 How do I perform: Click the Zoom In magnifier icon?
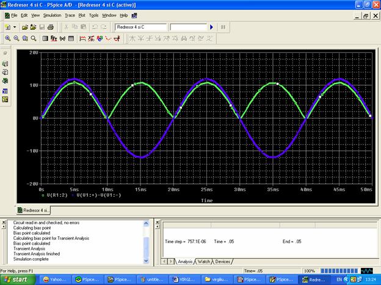[x=8, y=38]
